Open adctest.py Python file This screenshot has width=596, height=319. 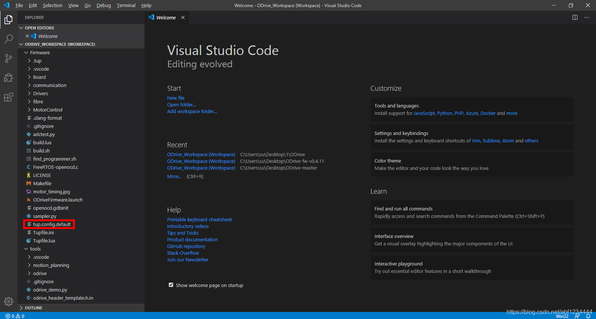(44, 134)
